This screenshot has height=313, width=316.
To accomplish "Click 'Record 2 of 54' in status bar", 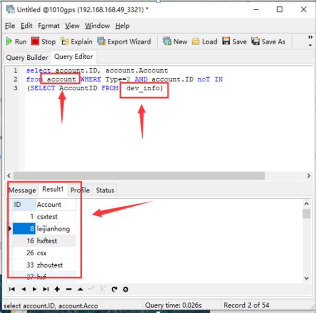I will click(x=246, y=305).
